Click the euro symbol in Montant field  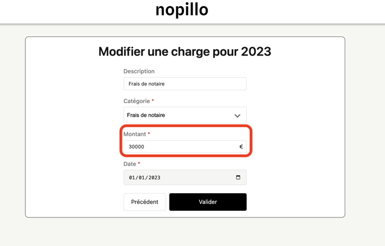pyautogui.click(x=241, y=147)
